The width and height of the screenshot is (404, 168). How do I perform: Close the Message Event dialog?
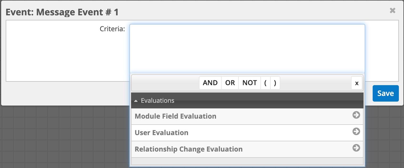coord(392,10)
